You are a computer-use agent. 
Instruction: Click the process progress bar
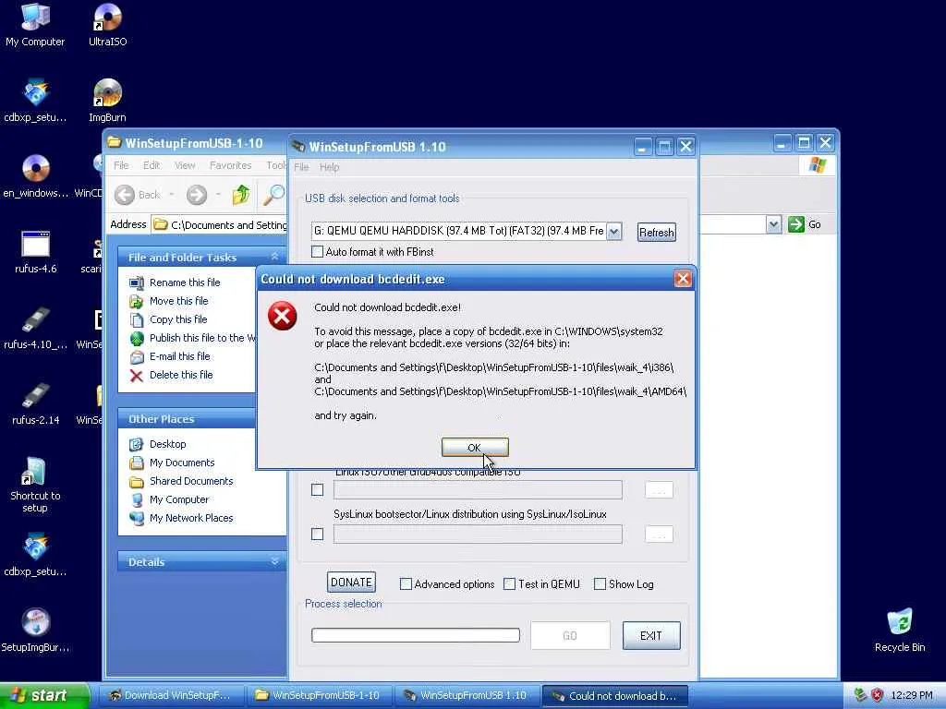pos(415,635)
